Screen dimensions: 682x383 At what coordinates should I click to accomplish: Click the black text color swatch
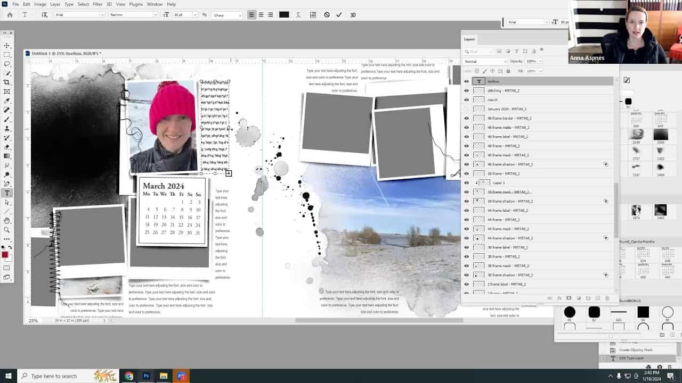[x=284, y=15]
